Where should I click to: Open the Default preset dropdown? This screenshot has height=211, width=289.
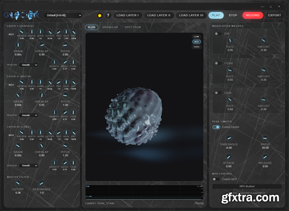[63, 15]
